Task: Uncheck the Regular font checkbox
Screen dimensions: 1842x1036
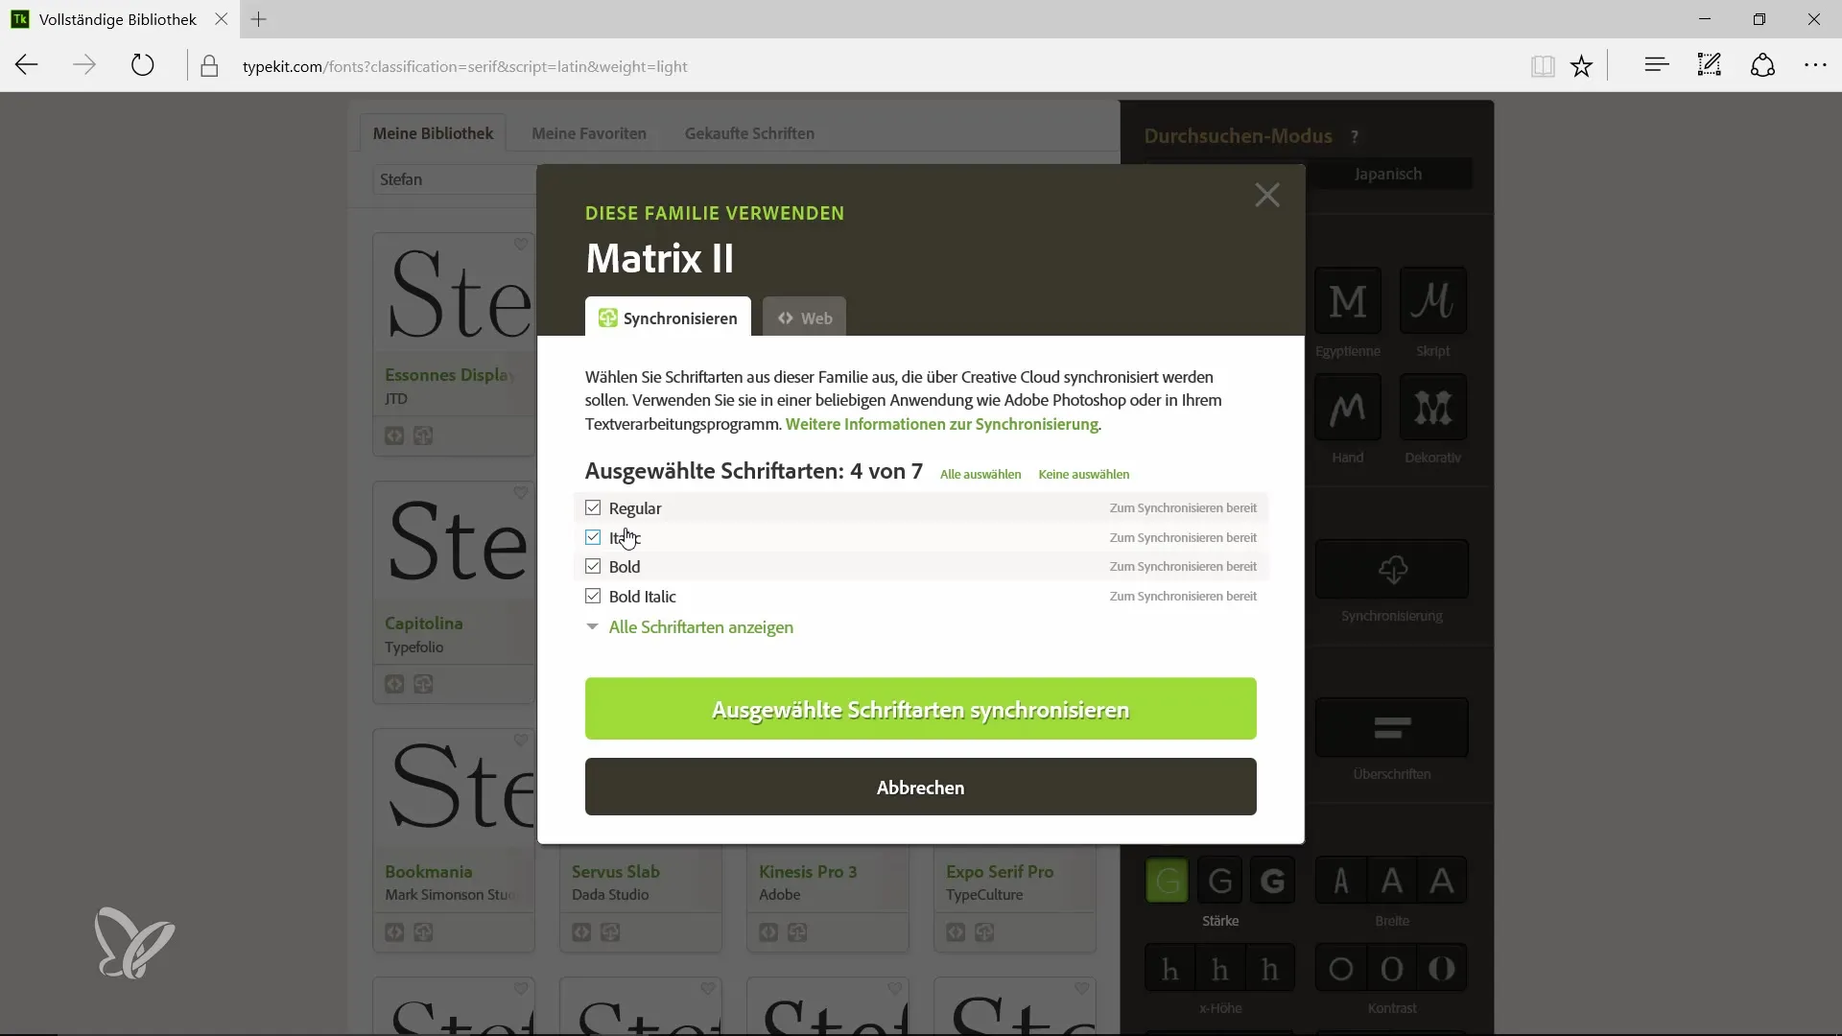Action: (593, 507)
